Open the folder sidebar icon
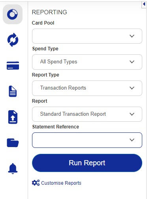This screenshot has height=199, width=147. (x=13, y=143)
